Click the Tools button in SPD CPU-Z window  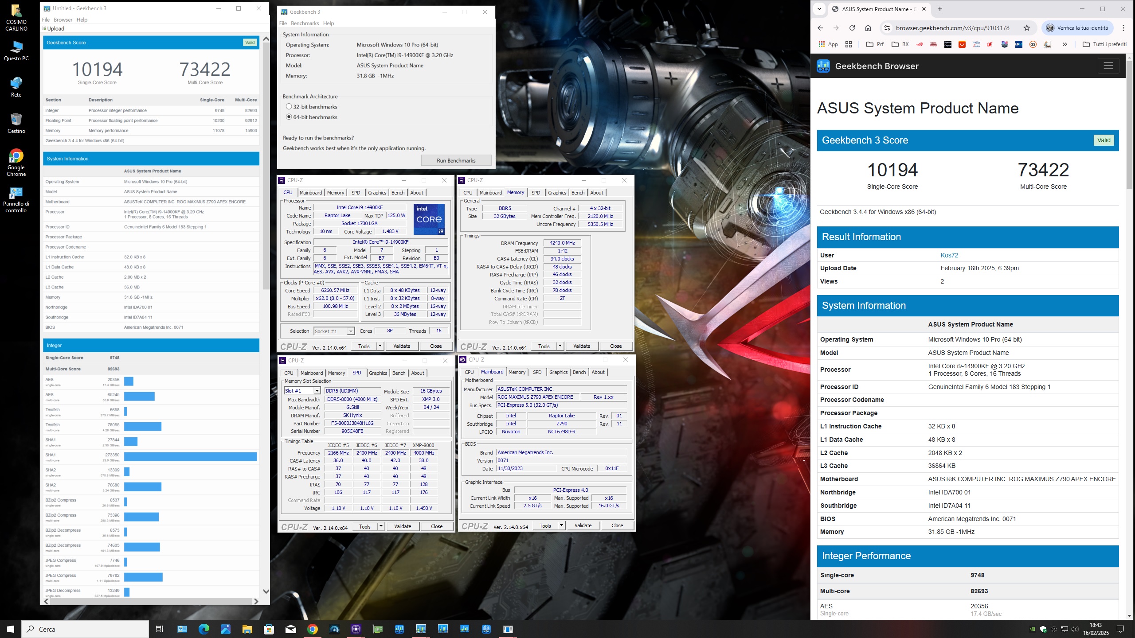tap(365, 526)
